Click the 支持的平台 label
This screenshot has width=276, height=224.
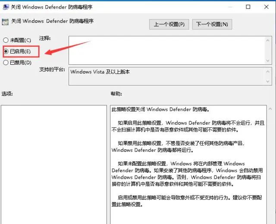(52, 69)
